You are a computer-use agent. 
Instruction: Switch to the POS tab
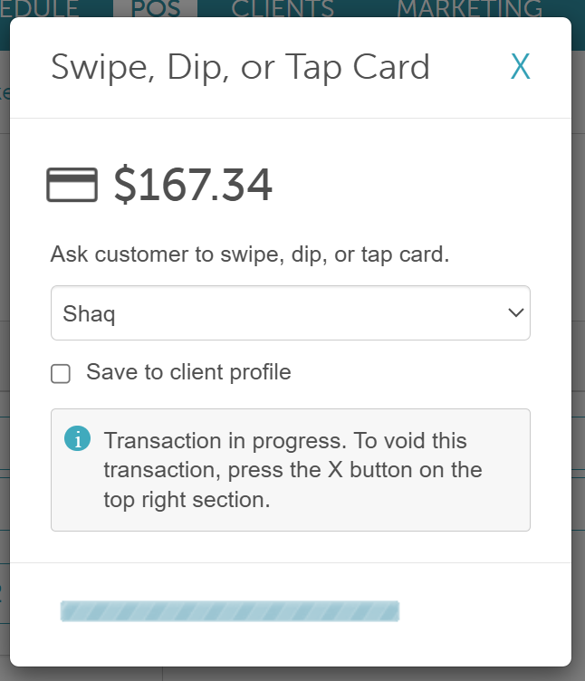156,8
